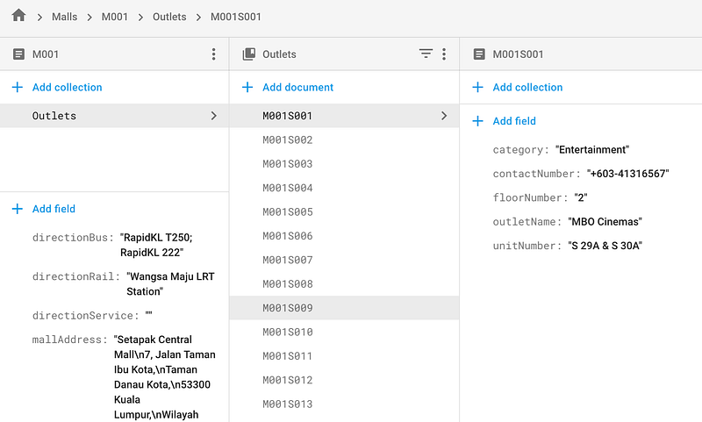Add a collection under M001
This screenshot has height=422, width=702.
coord(67,88)
